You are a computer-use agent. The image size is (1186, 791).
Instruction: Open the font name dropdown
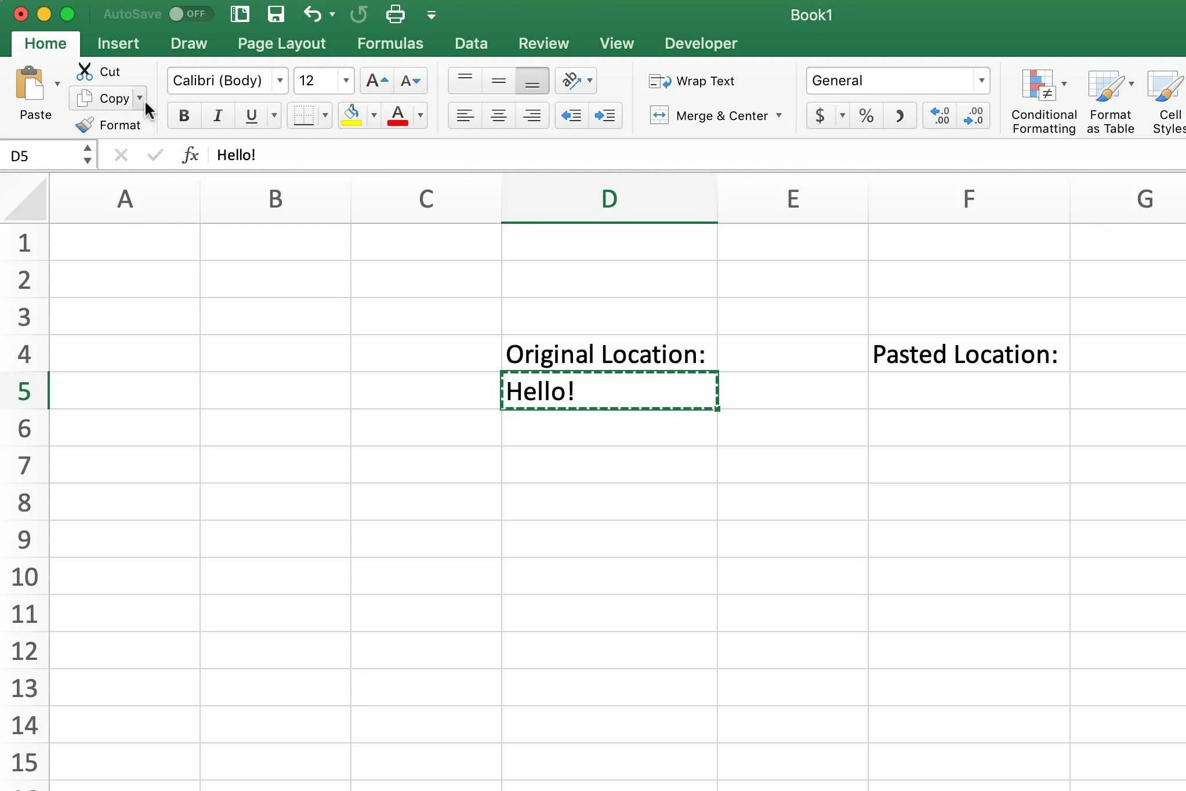point(280,81)
